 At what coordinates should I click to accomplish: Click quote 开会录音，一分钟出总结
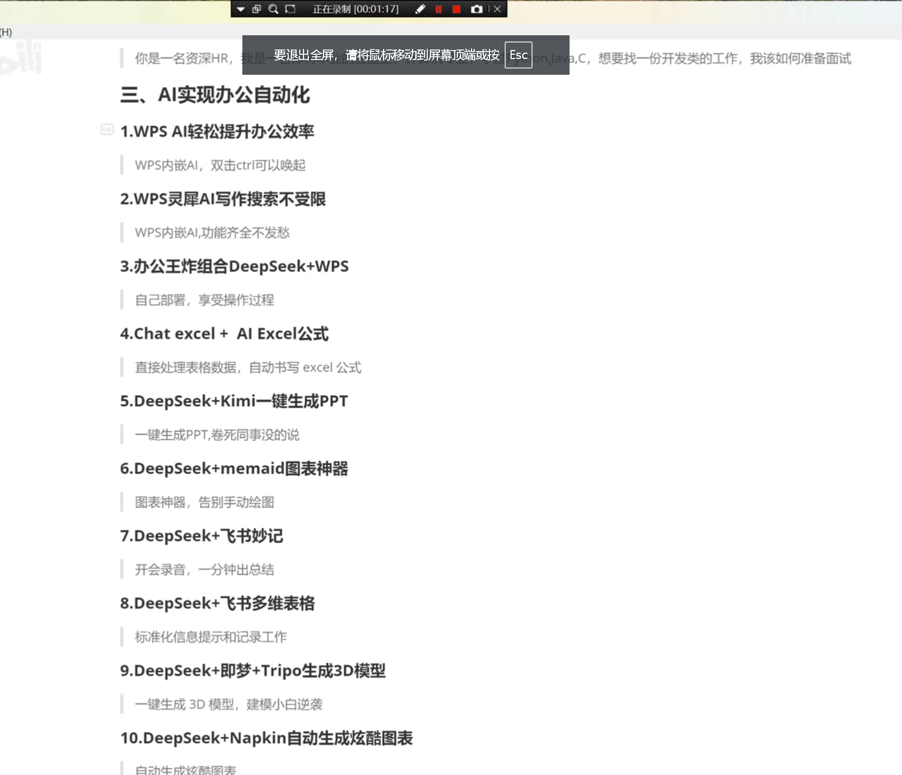click(204, 570)
